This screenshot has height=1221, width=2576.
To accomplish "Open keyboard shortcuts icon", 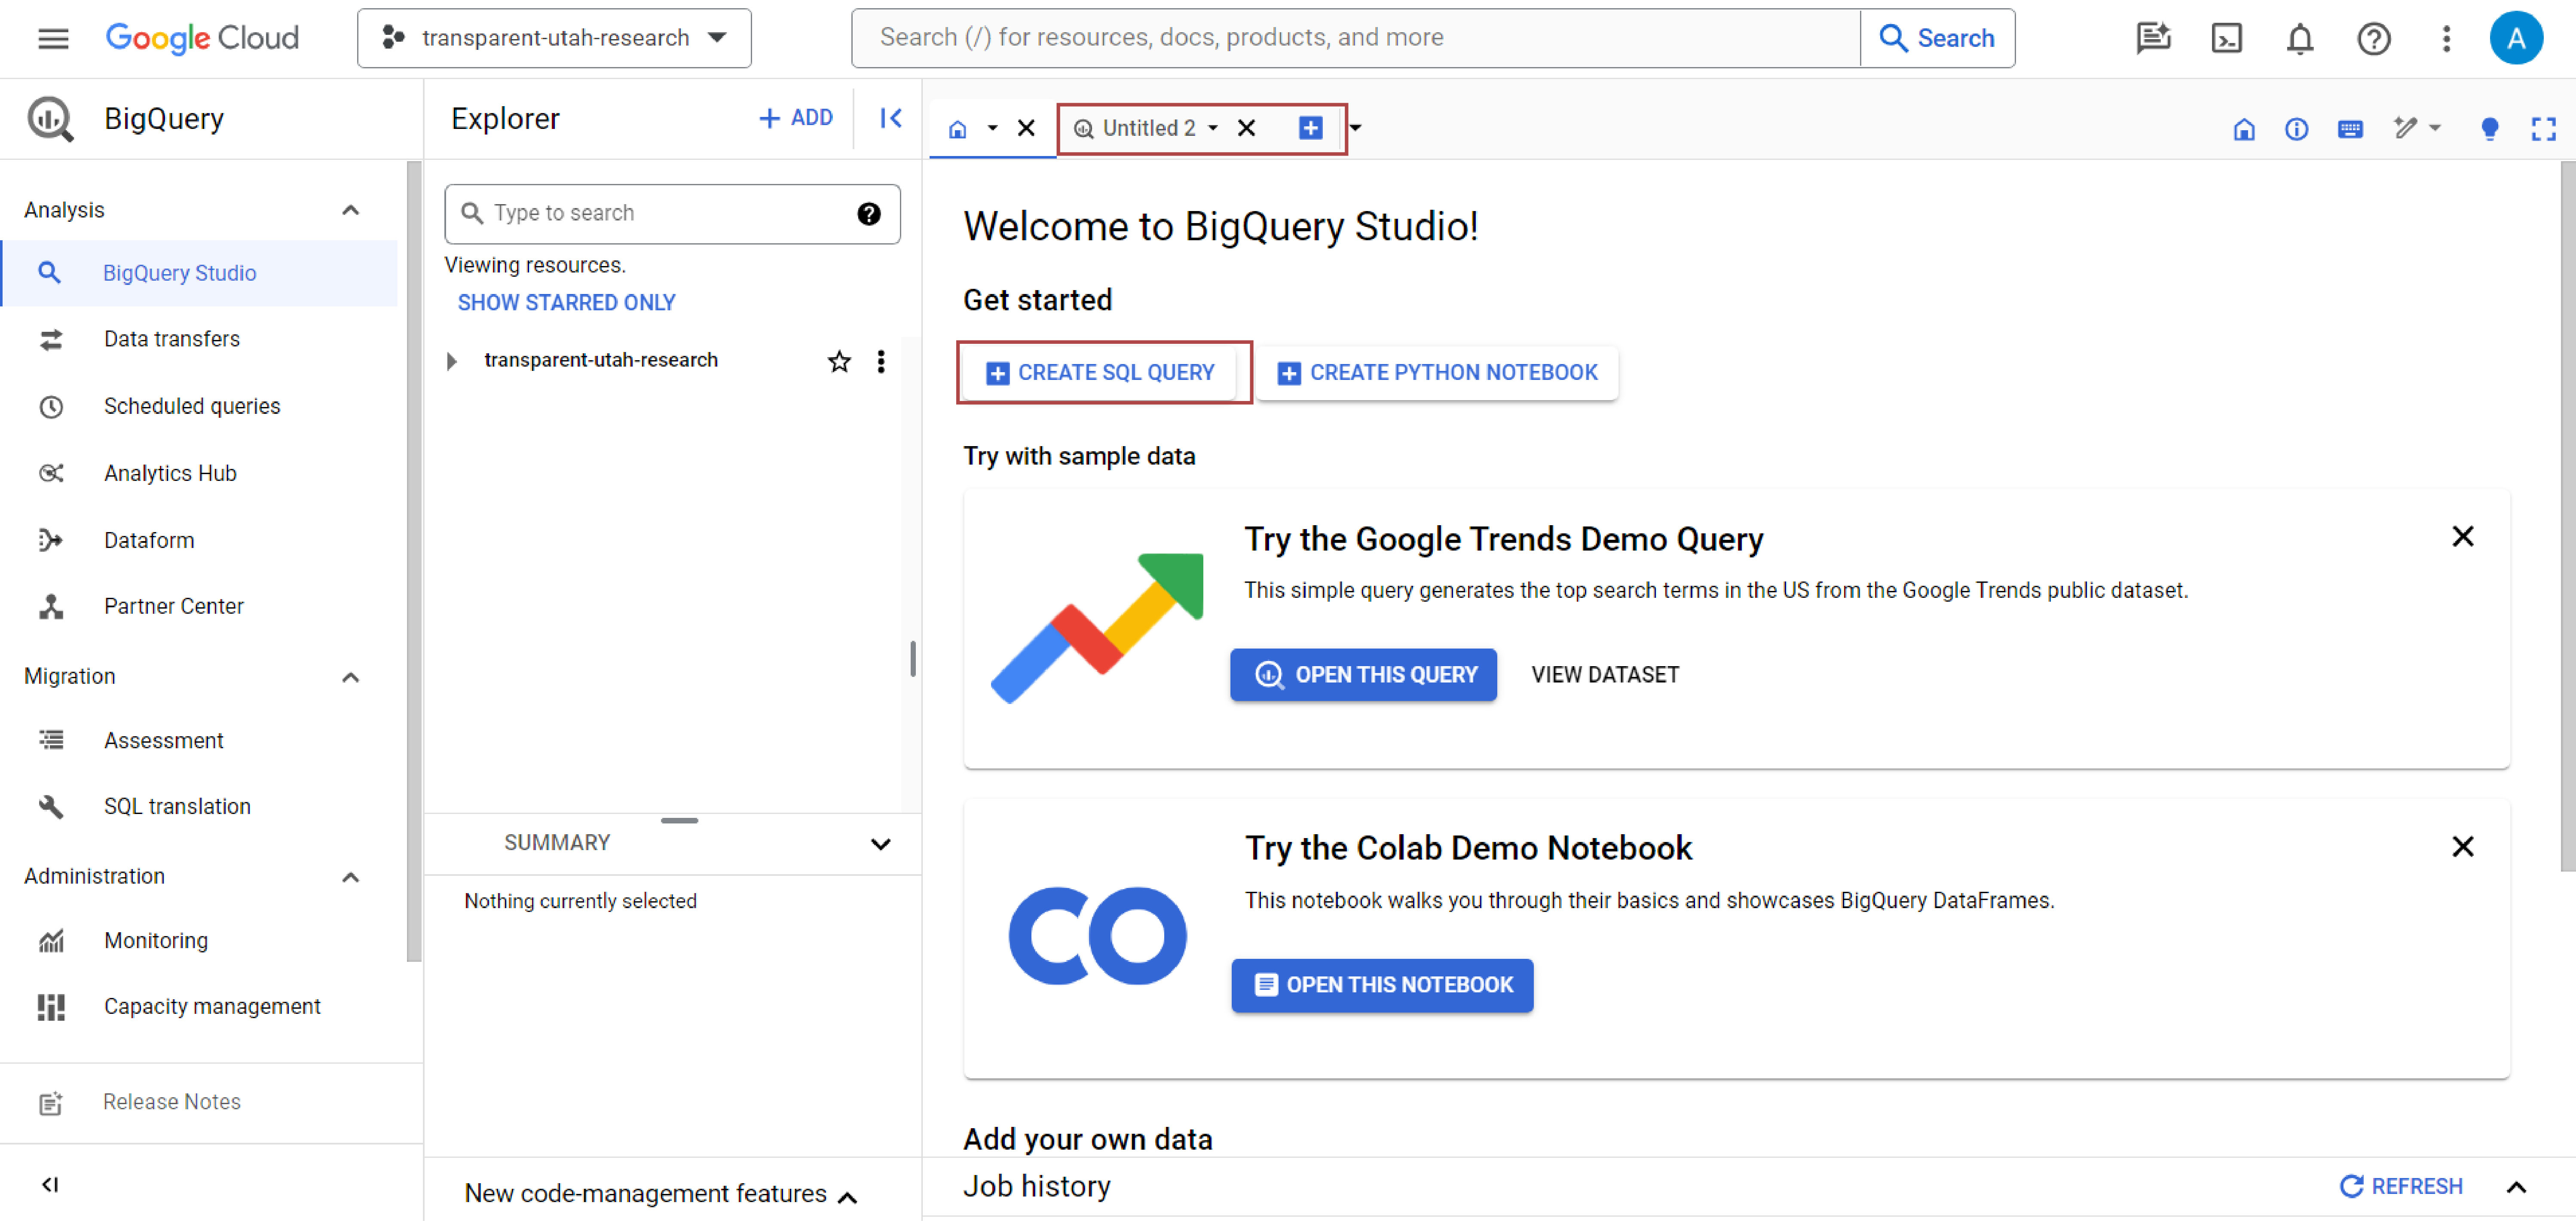I will coord(2350,129).
